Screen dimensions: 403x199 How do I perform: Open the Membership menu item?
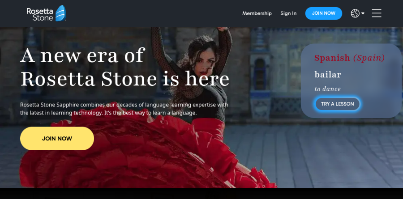coord(257,13)
